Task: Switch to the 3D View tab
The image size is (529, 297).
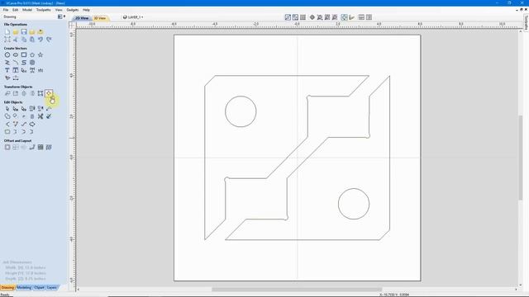Action: click(100, 18)
